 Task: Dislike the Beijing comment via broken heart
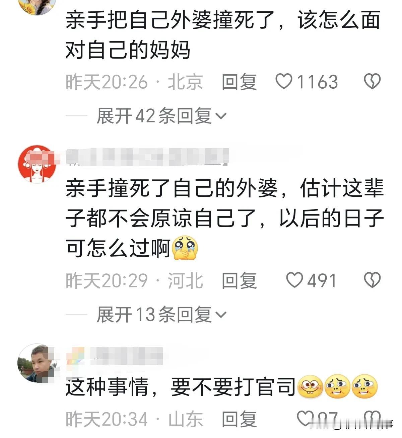pos(372,81)
